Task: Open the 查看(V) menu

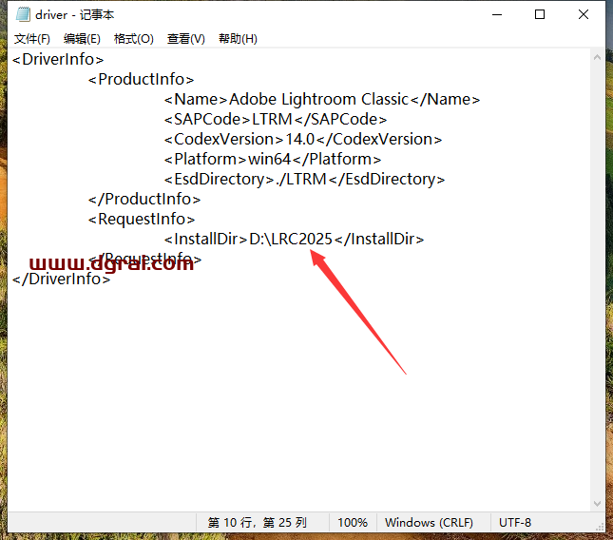Action: click(185, 39)
